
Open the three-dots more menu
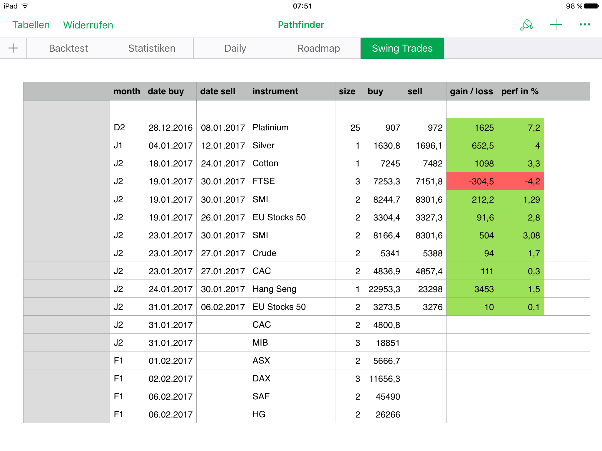pos(585,25)
